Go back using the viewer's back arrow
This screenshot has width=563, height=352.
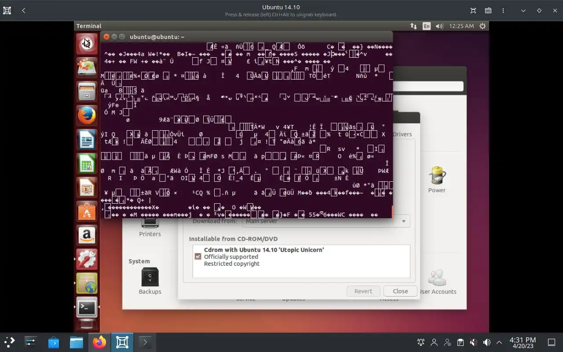pyautogui.click(x=23, y=11)
